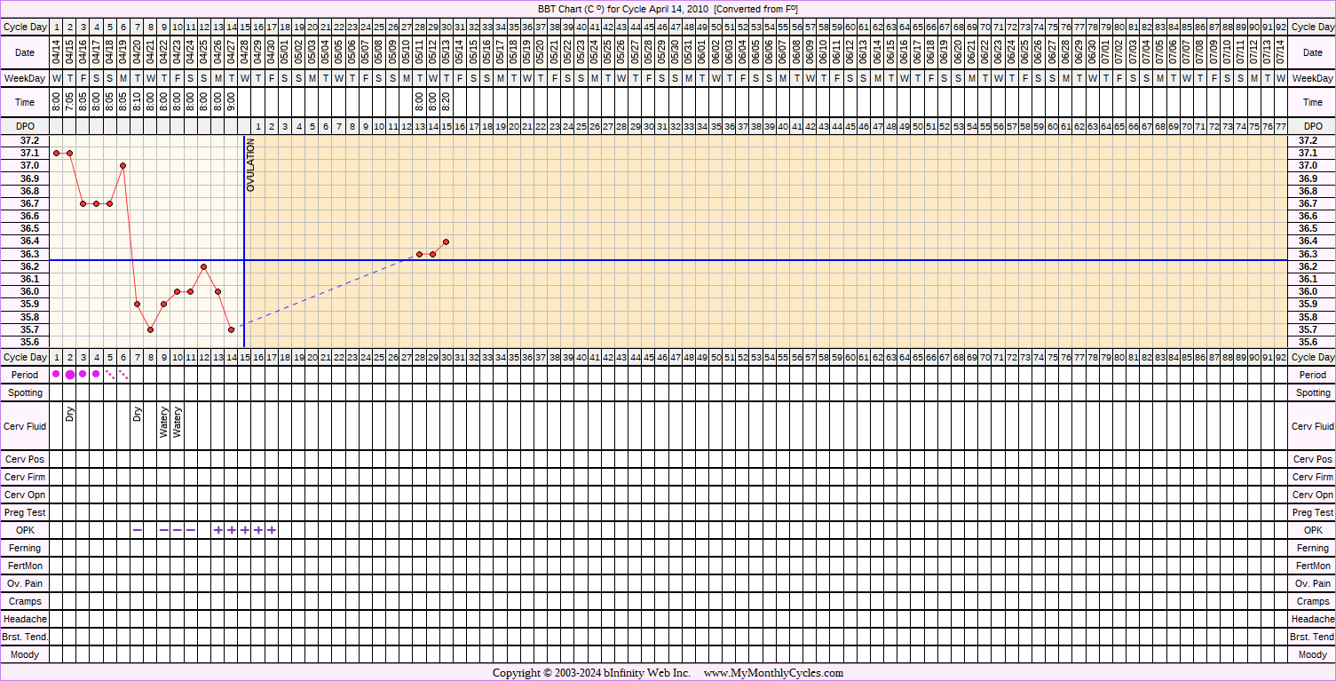Click the 37.0 temperature point on day 6
The width and height of the screenshot is (1336, 681).
[x=123, y=166]
